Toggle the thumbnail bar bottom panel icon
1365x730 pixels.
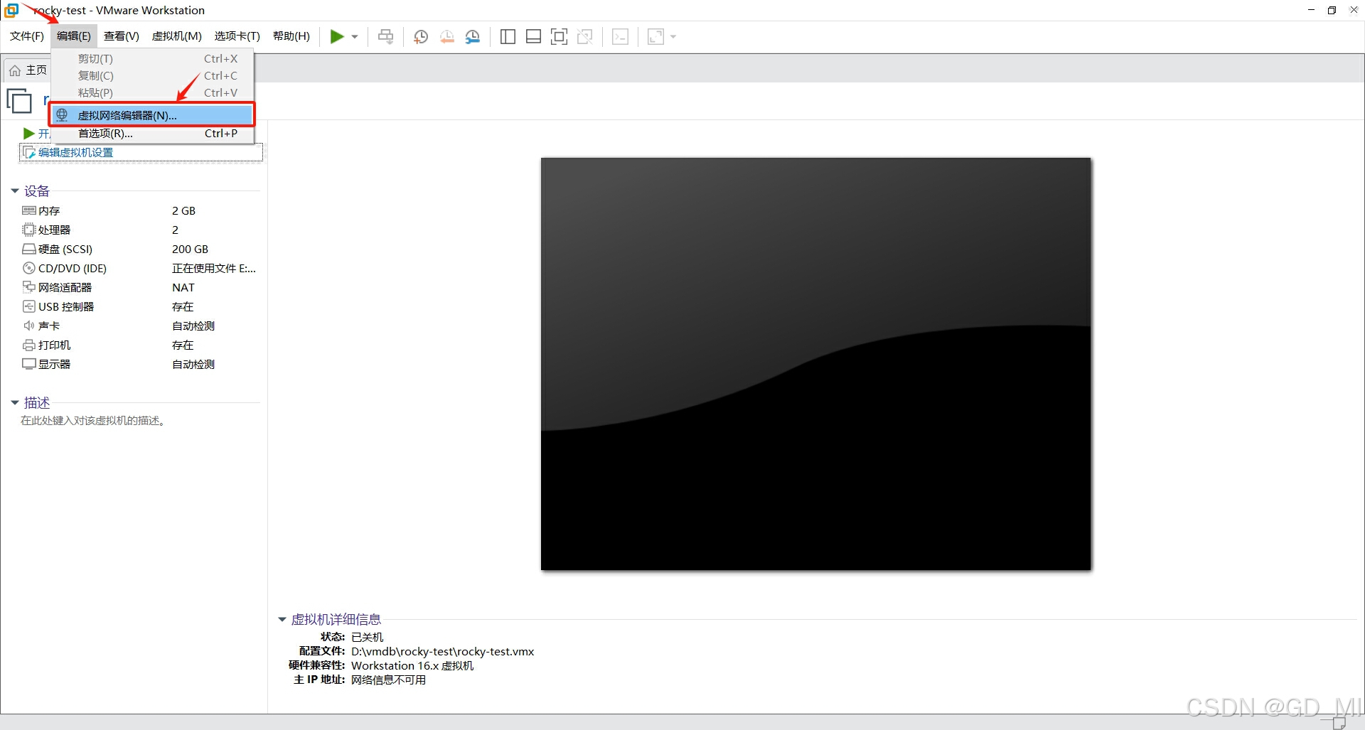(534, 37)
